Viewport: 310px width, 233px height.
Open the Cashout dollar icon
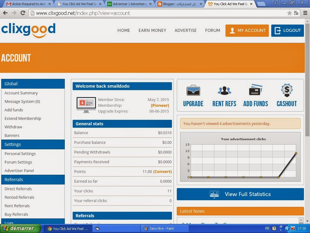(287, 90)
